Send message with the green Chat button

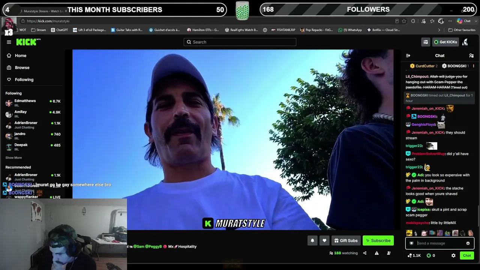(467, 255)
